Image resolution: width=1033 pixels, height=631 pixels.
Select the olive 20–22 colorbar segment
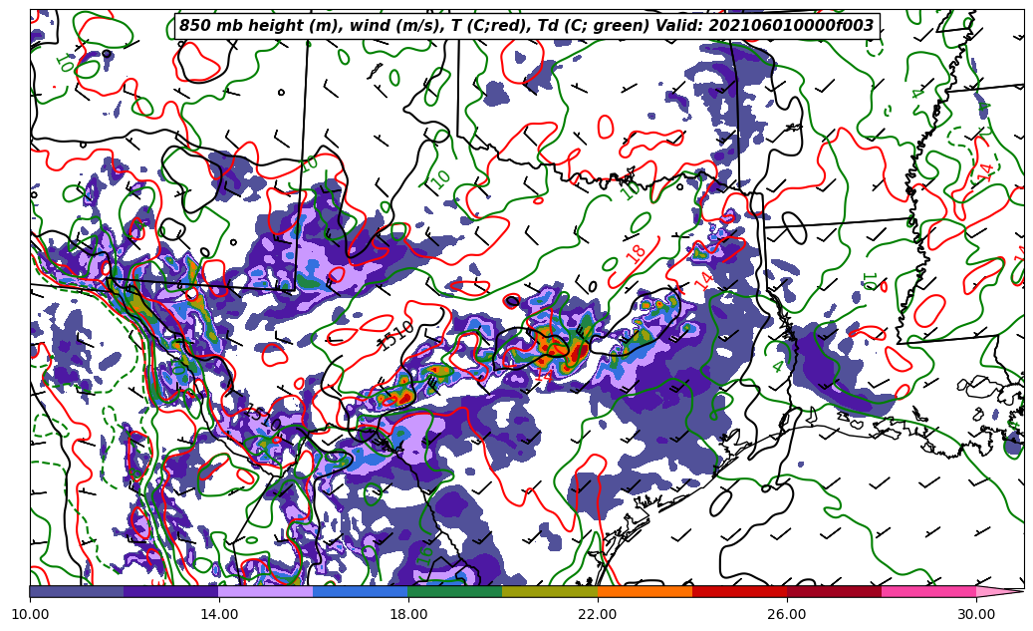tap(549, 591)
